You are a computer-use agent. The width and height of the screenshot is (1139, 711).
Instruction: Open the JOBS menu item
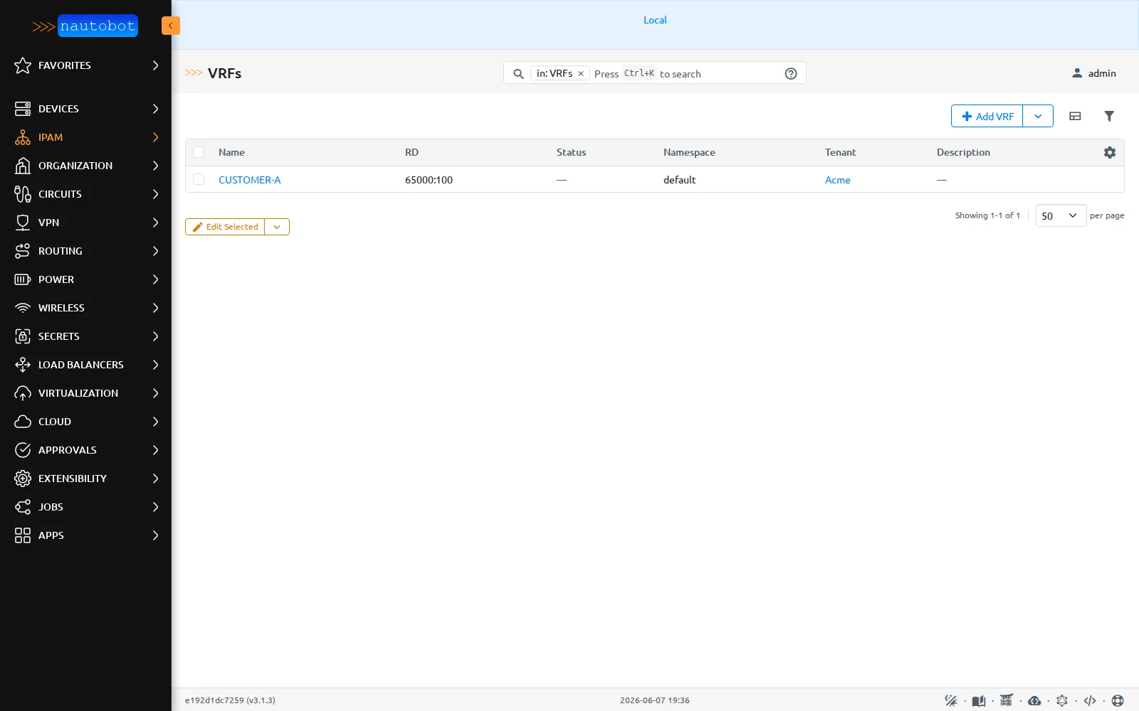pyautogui.click(x=85, y=507)
